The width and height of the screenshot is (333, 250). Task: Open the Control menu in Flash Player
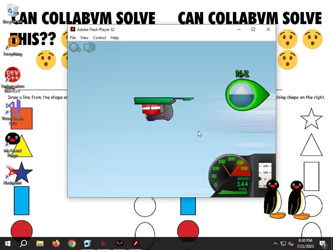100,38
